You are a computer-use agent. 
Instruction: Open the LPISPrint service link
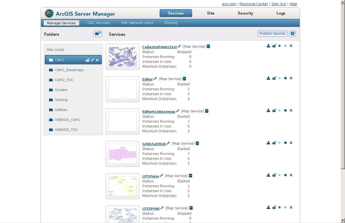click(151, 208)
